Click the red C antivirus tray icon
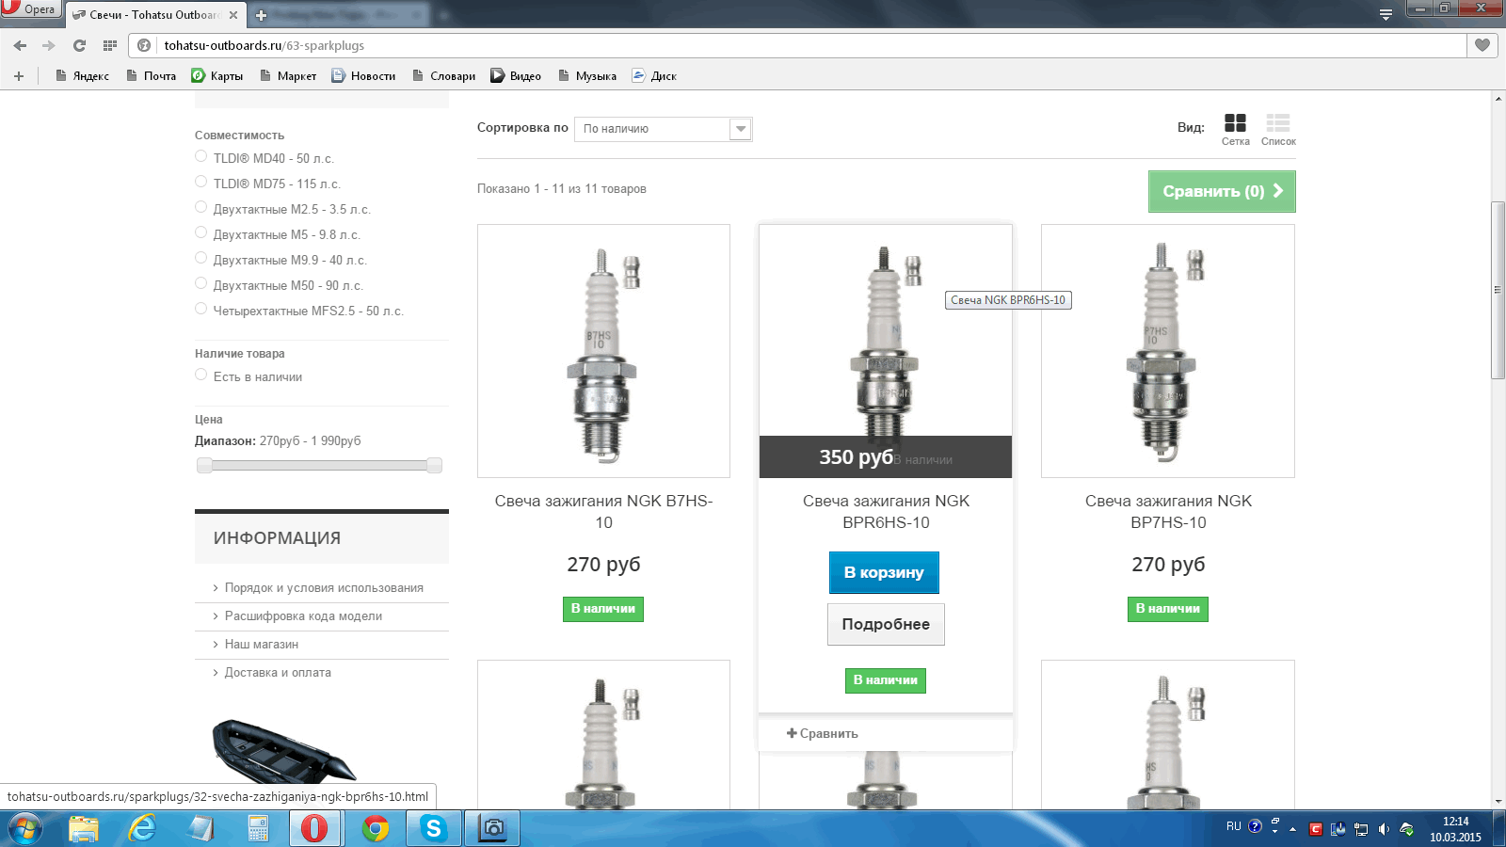 coord(1316,829)
